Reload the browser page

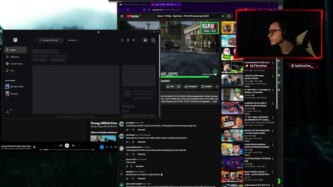tap(128, 10)
